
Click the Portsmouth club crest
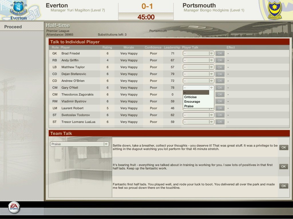point(274,10)
